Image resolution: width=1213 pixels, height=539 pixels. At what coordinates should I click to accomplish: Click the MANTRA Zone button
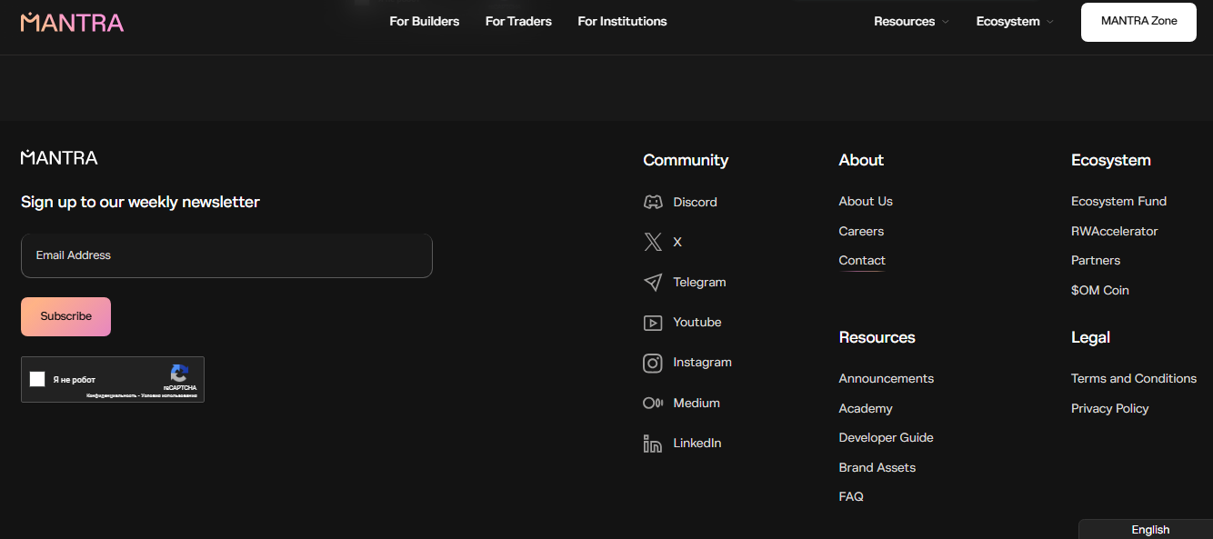[1138, 22]
